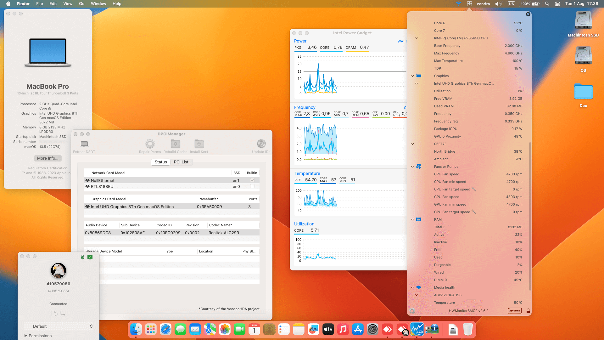Open the Regulatory Certification link
The width and height of the screenshot is (604, 340).
point(48,168)
